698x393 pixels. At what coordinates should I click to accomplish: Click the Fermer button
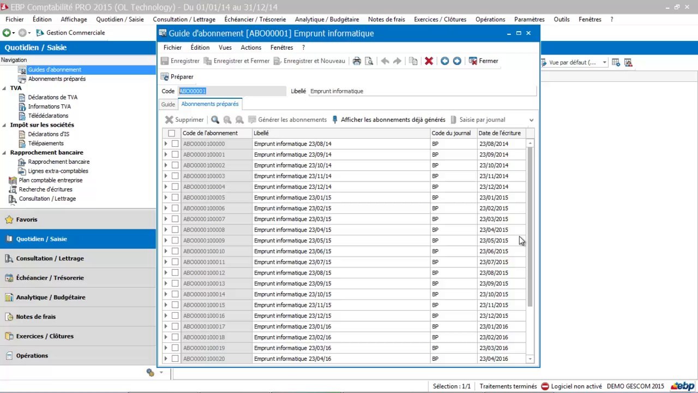point(483,61)
